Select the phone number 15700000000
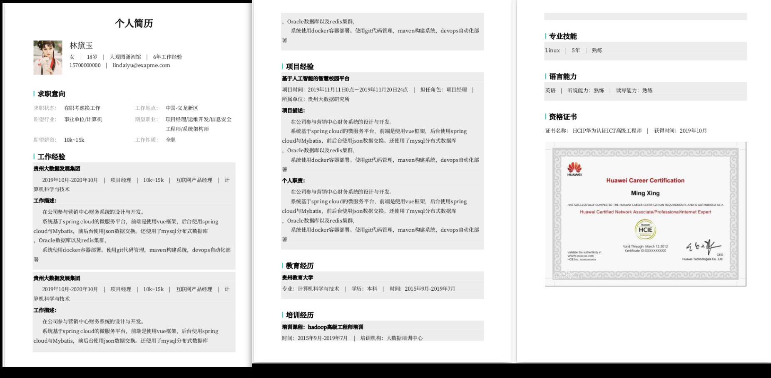 [x=85, y=65]
